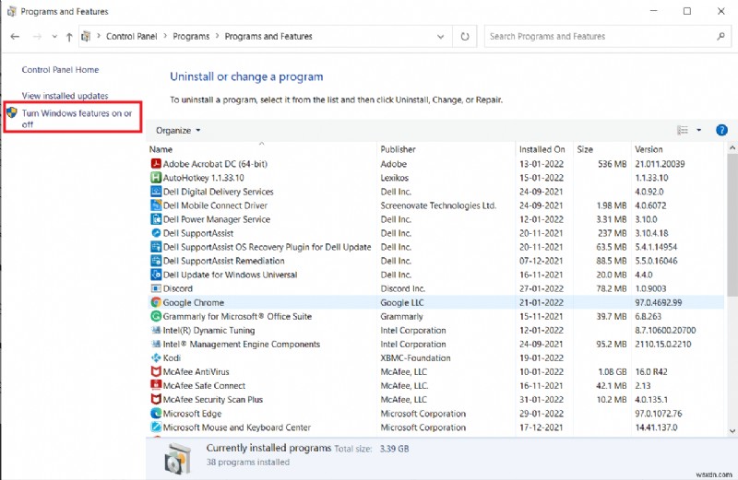
Task: Click the Dell SupportAssist Remediation icon
Action: pos(156,261)
